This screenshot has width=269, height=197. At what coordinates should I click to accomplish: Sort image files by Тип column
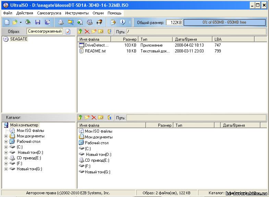click(x=156, y=39)
